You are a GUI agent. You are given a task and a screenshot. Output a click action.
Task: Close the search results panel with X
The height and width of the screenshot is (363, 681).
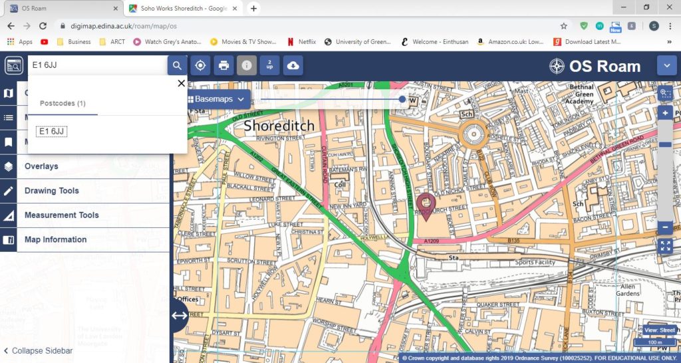coord(182,83)
